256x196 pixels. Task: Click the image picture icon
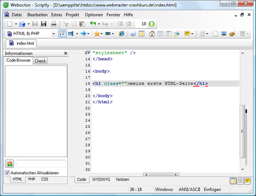coord(224,33)
